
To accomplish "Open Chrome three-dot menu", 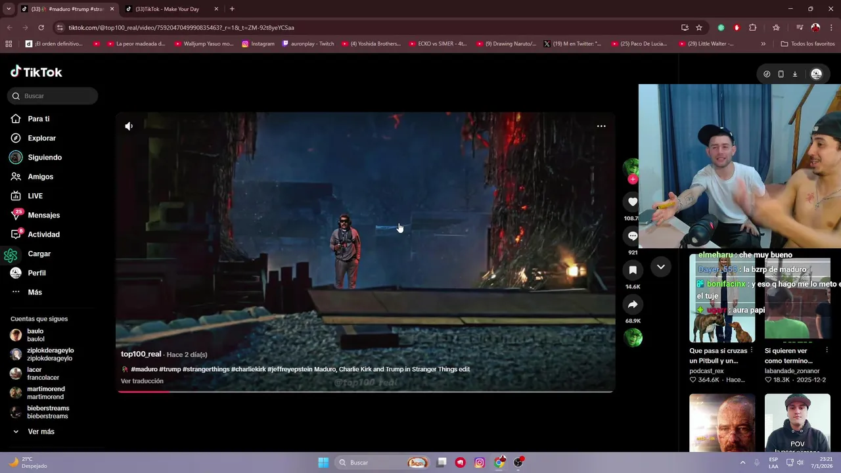I will pos(832,28).
